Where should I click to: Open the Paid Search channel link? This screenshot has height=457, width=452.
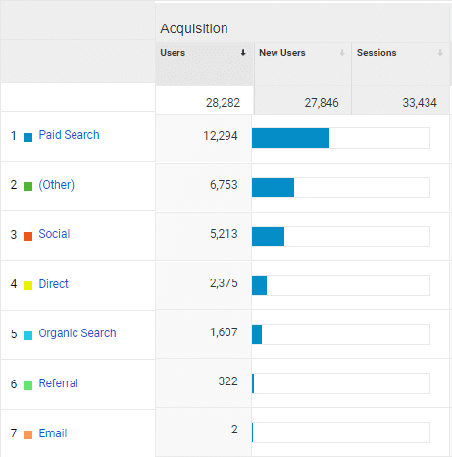click(69, 135)
